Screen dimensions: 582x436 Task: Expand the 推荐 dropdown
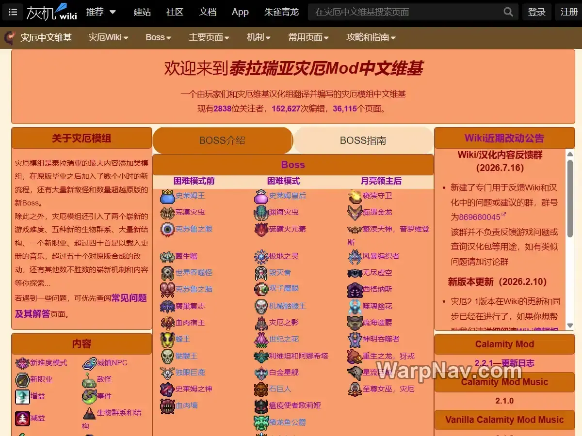pos(101,12)
